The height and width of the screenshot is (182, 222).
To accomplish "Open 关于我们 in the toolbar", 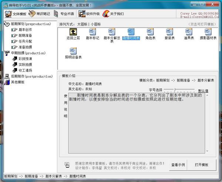I will coord(113,14).
